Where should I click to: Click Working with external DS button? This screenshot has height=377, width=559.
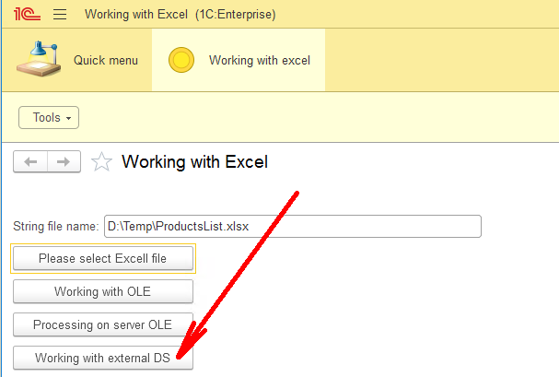point(103,358)
